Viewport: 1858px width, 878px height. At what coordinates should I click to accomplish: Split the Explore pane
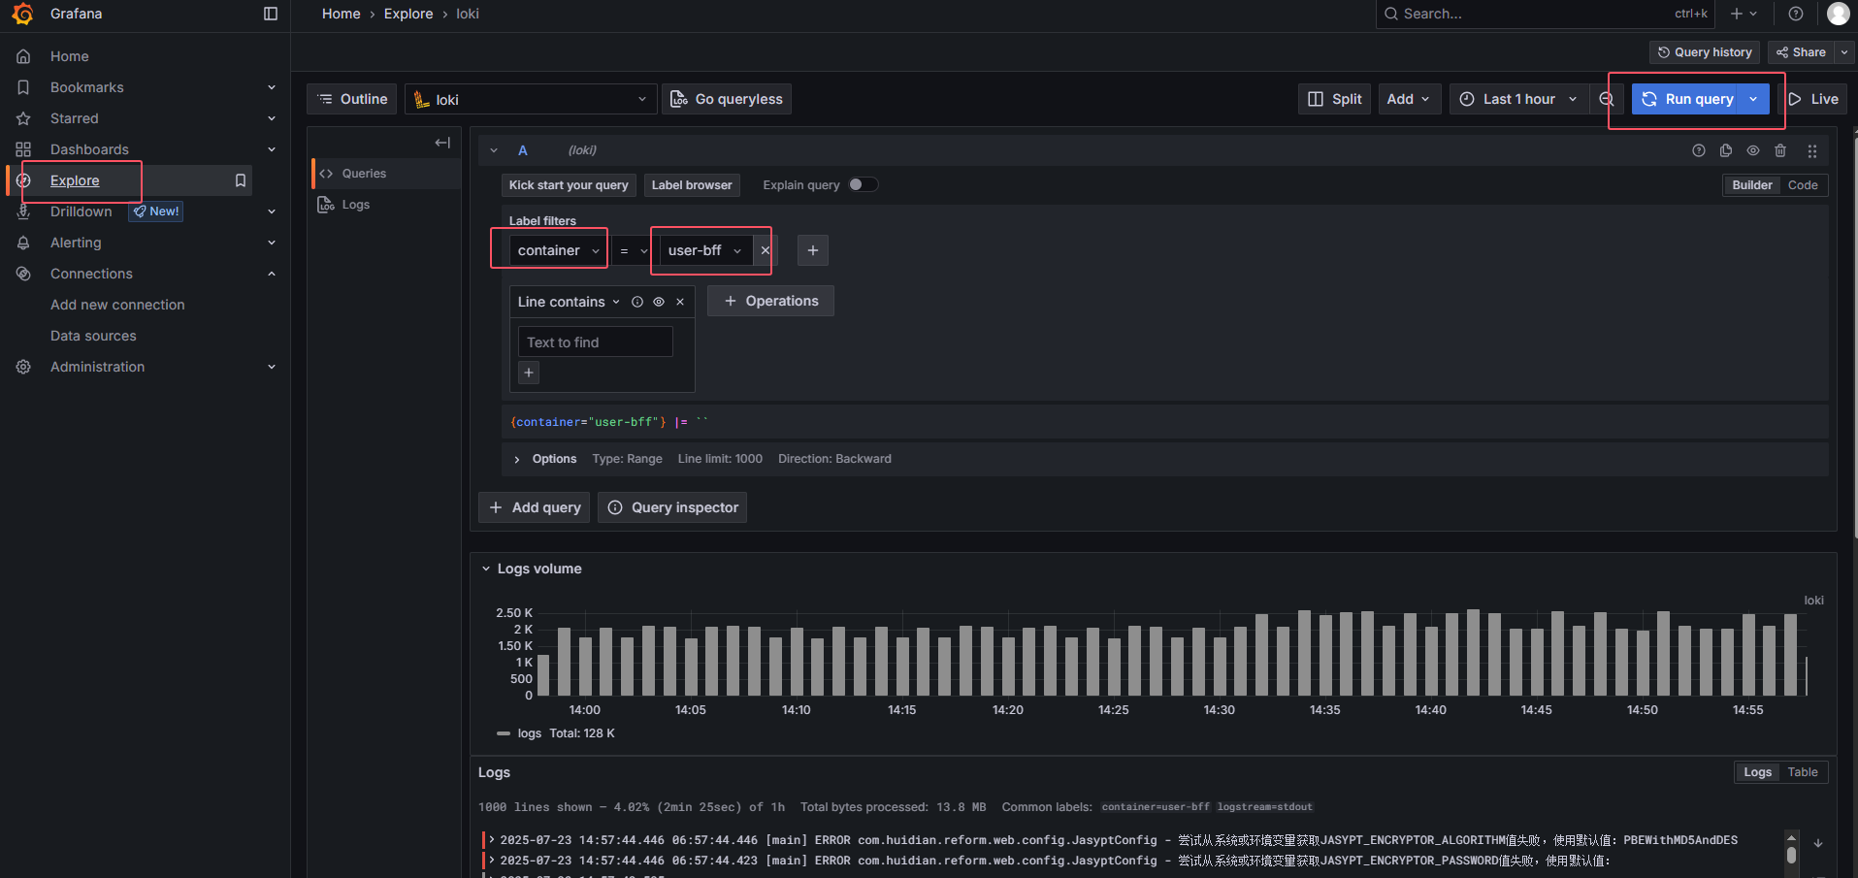[x=1334, y=99]
